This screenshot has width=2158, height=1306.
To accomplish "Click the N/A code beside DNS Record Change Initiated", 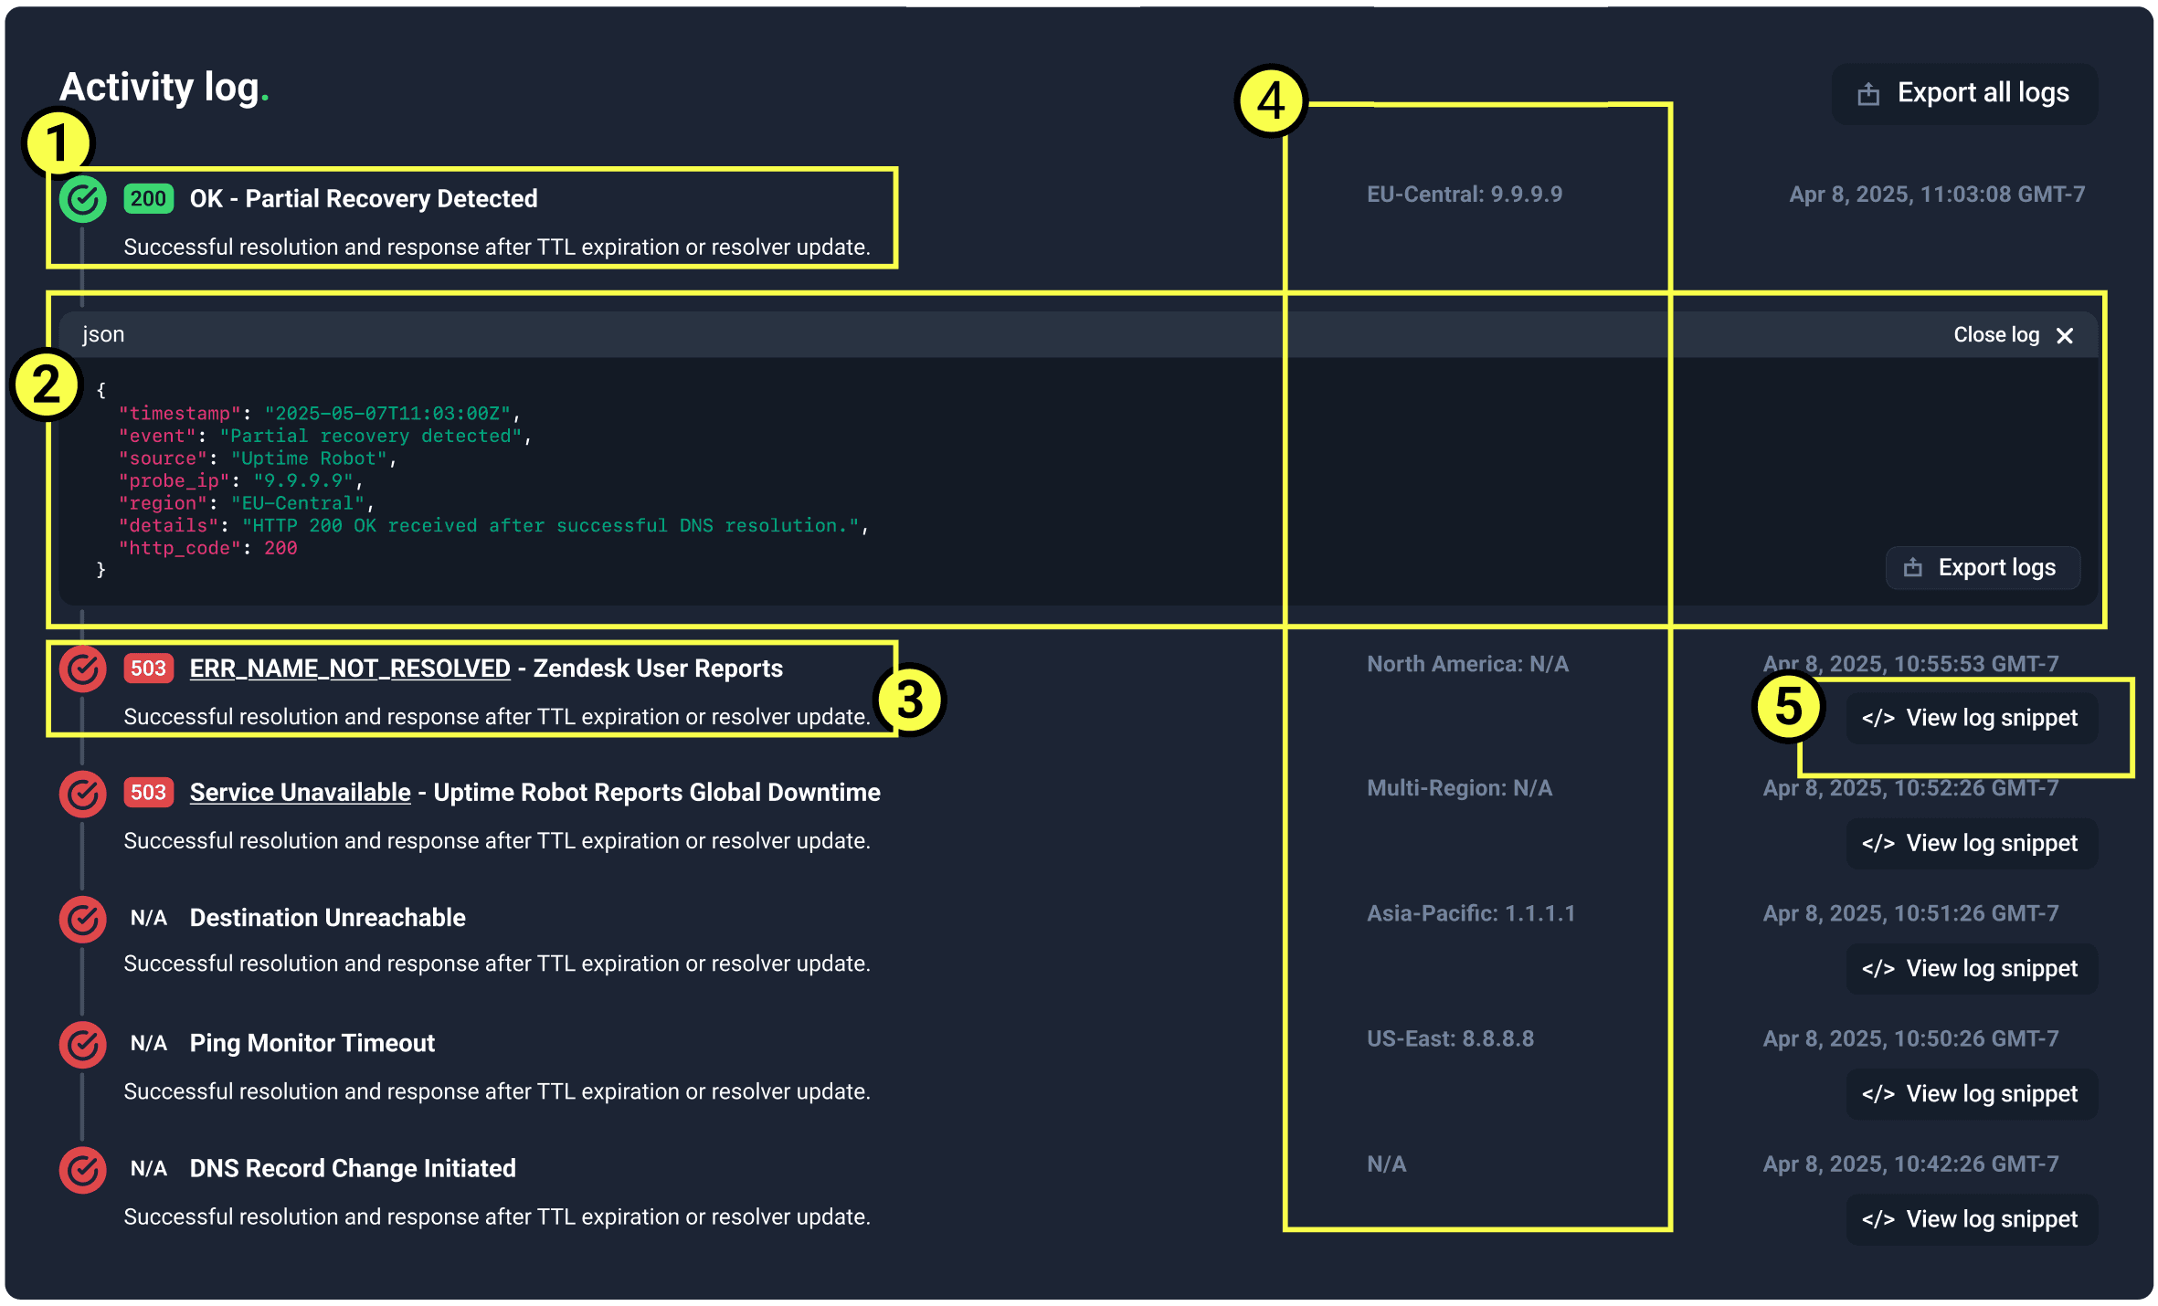I will coord(148,1168).
